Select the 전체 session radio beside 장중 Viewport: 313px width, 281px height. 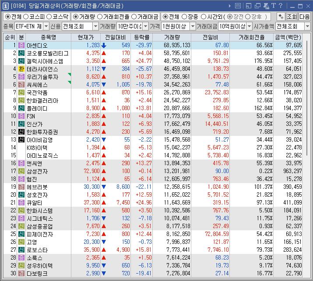point(165,17)
